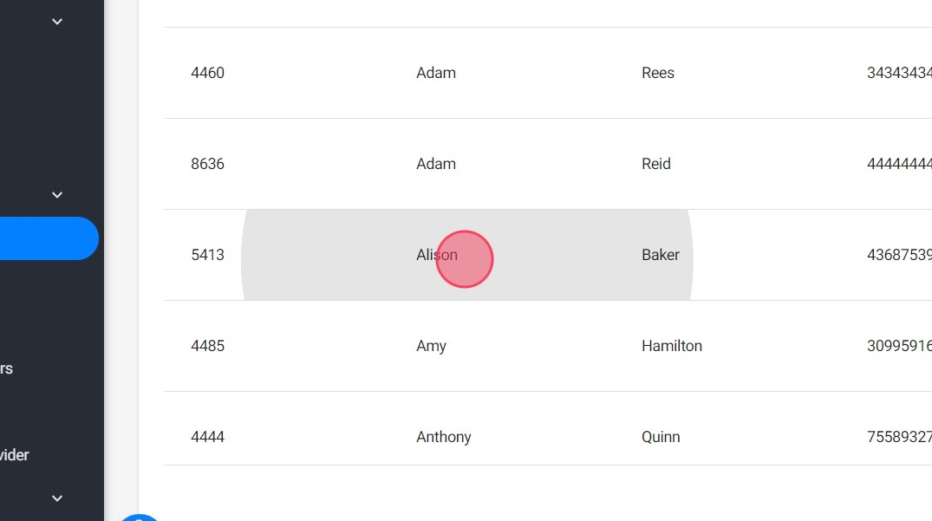Open sidebar menu item ending in "vider"
This screenshot has width=932, height=521.
(x=15, y=455)
